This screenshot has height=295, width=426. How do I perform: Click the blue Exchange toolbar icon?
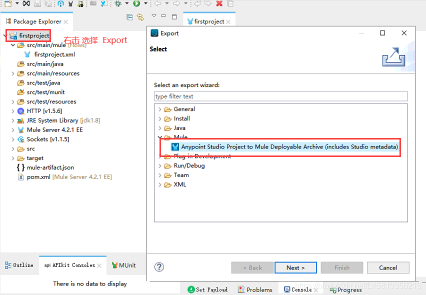60,3
